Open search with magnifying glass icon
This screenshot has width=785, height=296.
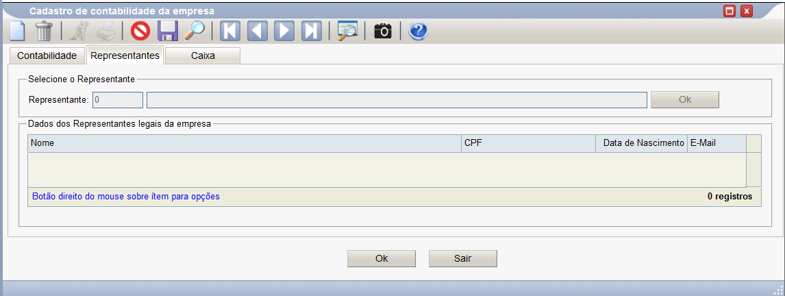point(195,32)
